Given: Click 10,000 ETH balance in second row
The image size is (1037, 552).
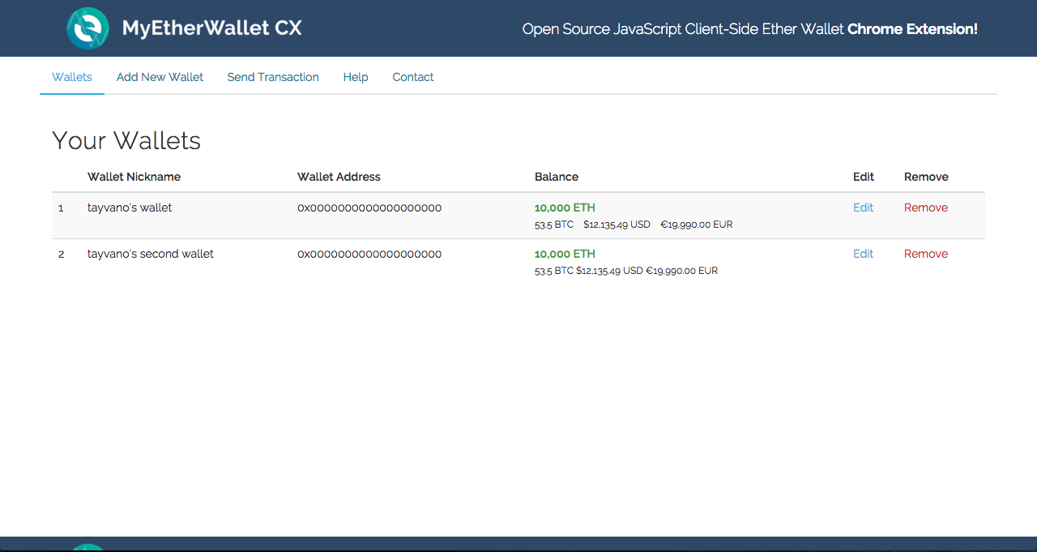Looking at the screenshot, I should click(x=565, y=254).
